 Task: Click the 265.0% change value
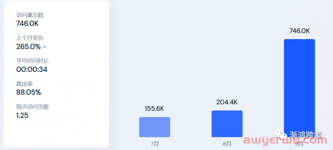[x=29, y=47]
